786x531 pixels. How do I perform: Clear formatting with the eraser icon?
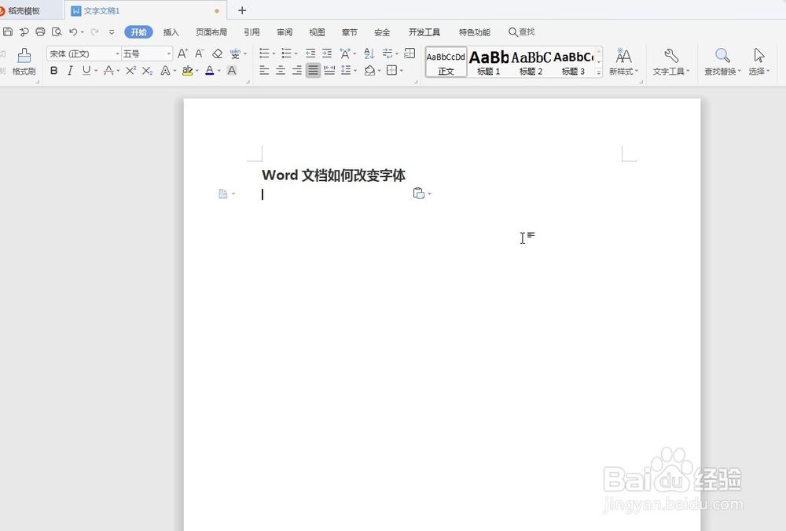pos(217,53)
